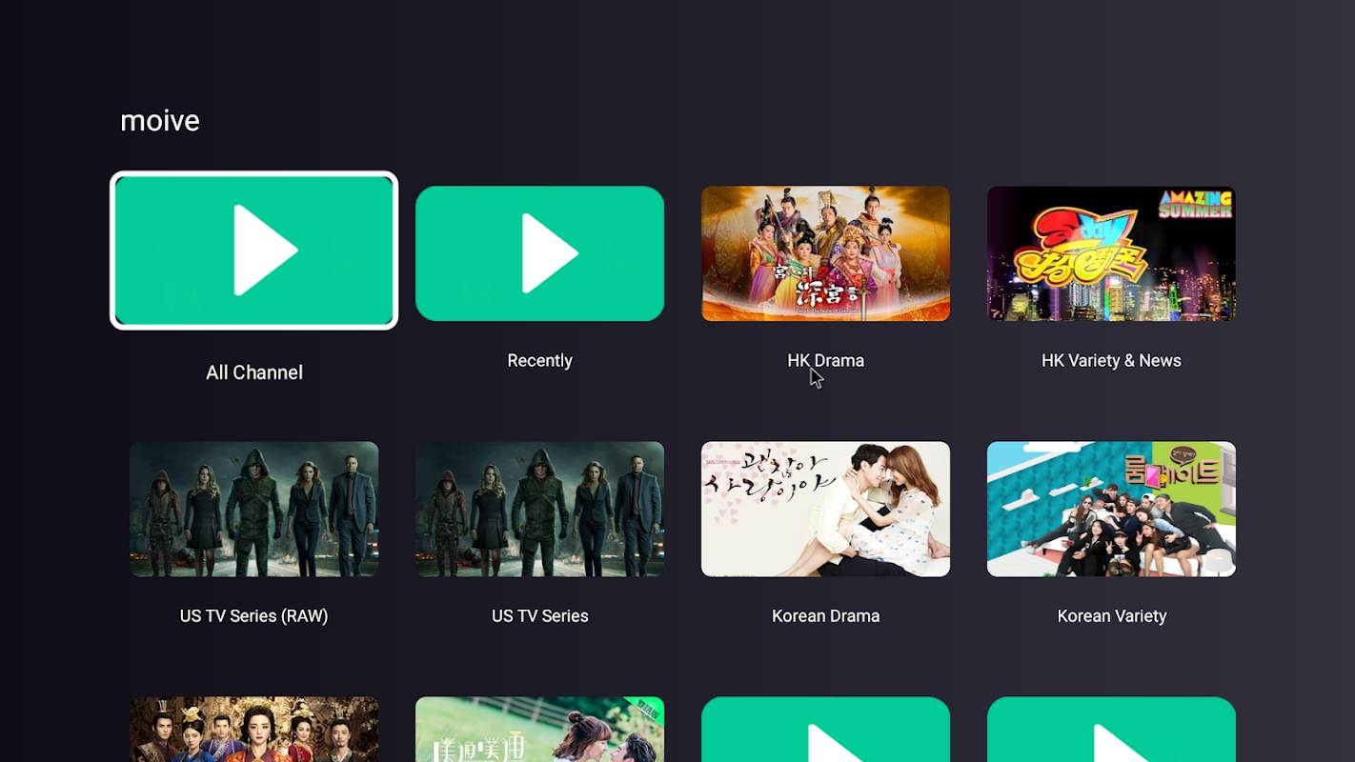Choose the Korean Variety poster
The height and width of the screenshot is (762, 1355).
click(x=1111, y=509)
